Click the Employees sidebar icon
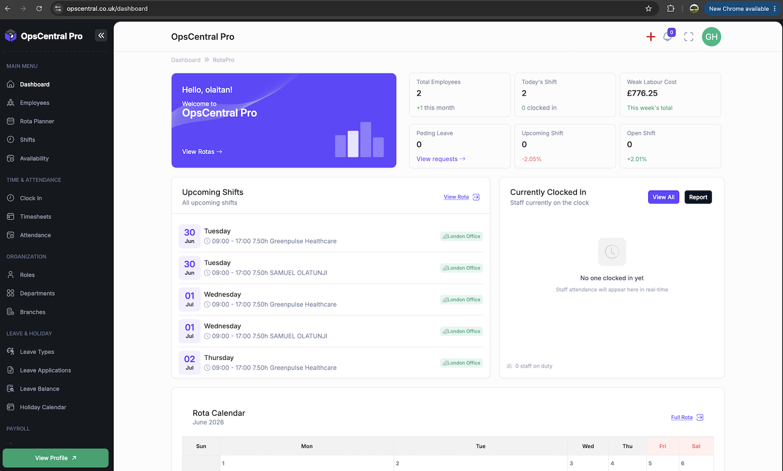 10,103
